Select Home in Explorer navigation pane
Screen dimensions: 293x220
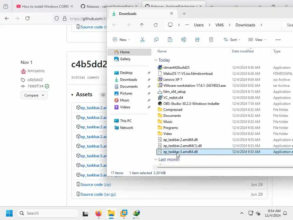129,52
